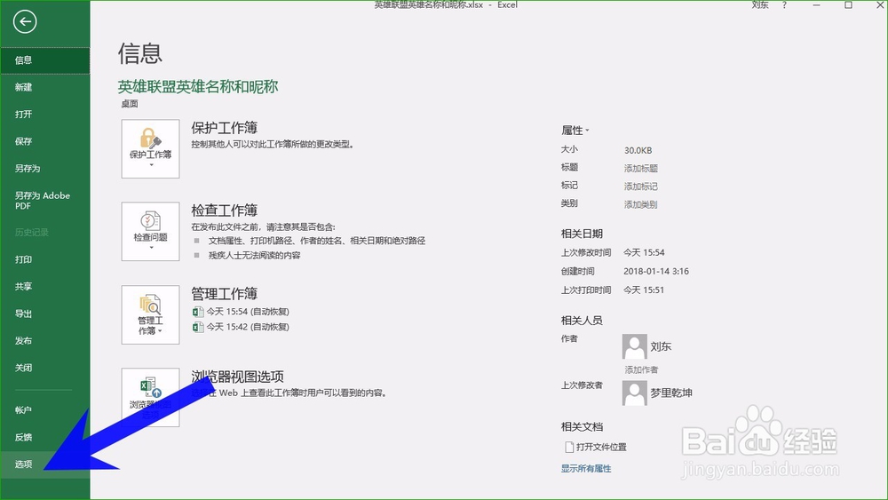Click the Excel file icon beside 今天 15:42
This screenshot has width=888, height=500.
[198, 327]
